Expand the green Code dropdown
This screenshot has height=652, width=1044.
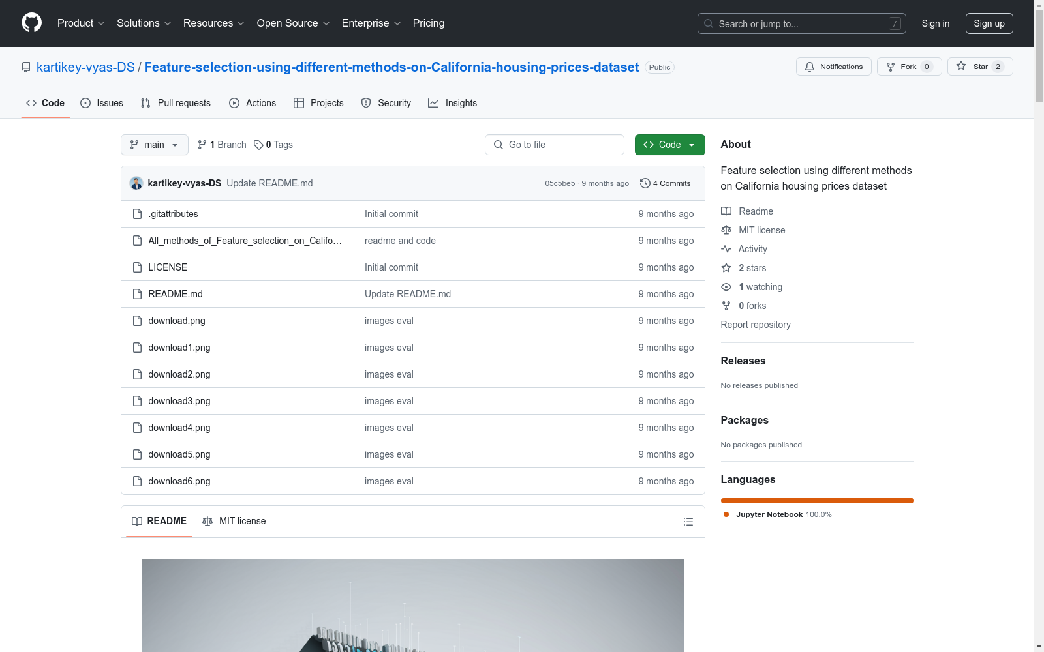tap(669, 145)
